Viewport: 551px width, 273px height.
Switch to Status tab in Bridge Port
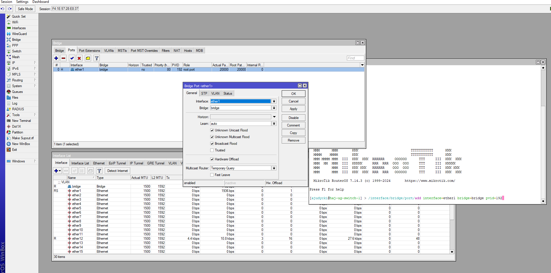pos(228,94)
